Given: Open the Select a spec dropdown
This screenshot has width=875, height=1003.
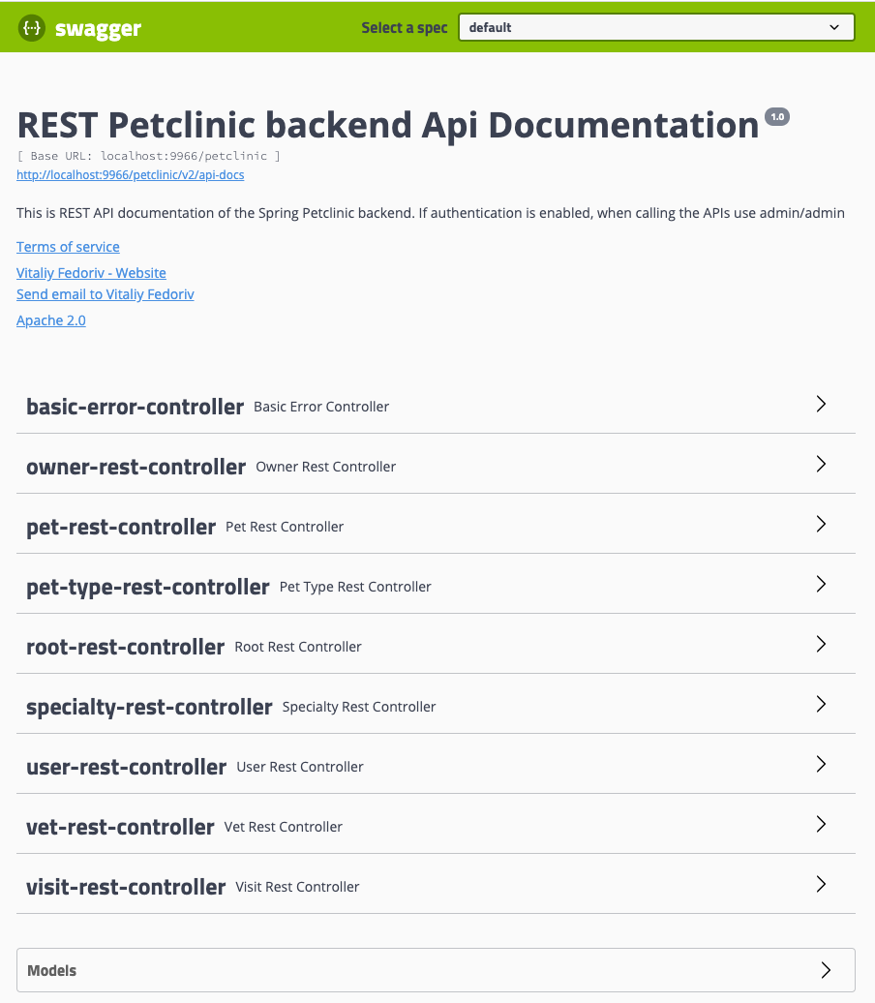Looking at the screenshot, I should 656,27.
